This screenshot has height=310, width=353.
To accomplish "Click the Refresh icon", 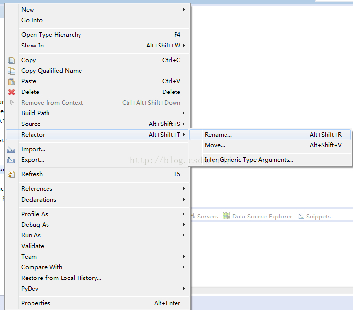I will pos(11,174).
